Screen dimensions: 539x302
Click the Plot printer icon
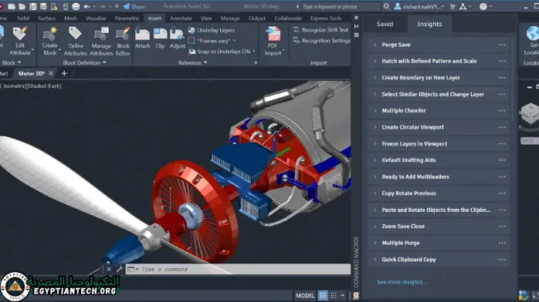76,6
